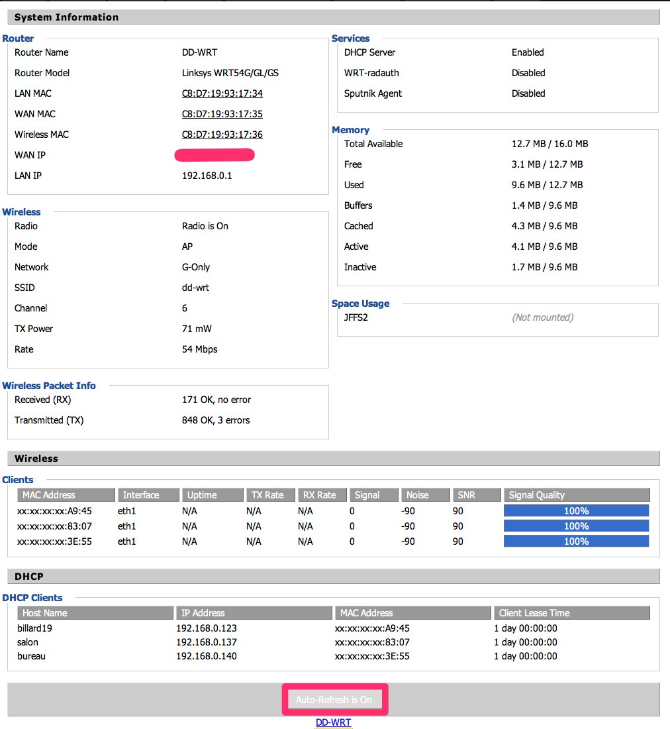Click the Noise column header
The width and height of the screenshot is (670, 729).
(x=425, y=494)
